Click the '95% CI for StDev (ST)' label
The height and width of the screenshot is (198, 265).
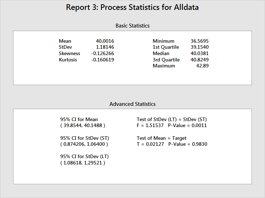[84, 138]
